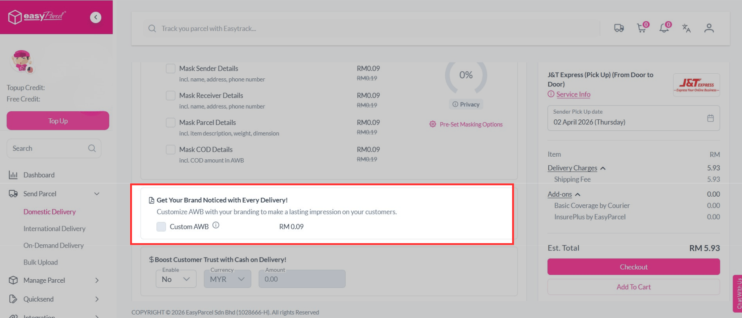Viewport: 742px width, 318px height.
Task: View Custom AWB info tooltip icon
Action: click(x=216, y=225)
